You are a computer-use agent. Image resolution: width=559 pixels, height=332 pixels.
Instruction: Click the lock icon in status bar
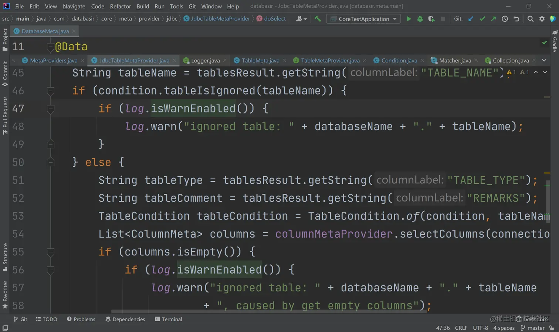552,328
